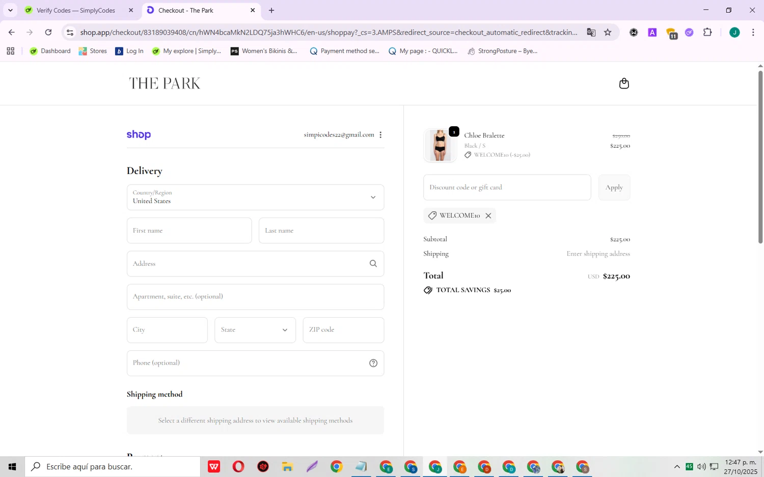
Task: Open the volume control in system tray
Action: click(701, 466)
